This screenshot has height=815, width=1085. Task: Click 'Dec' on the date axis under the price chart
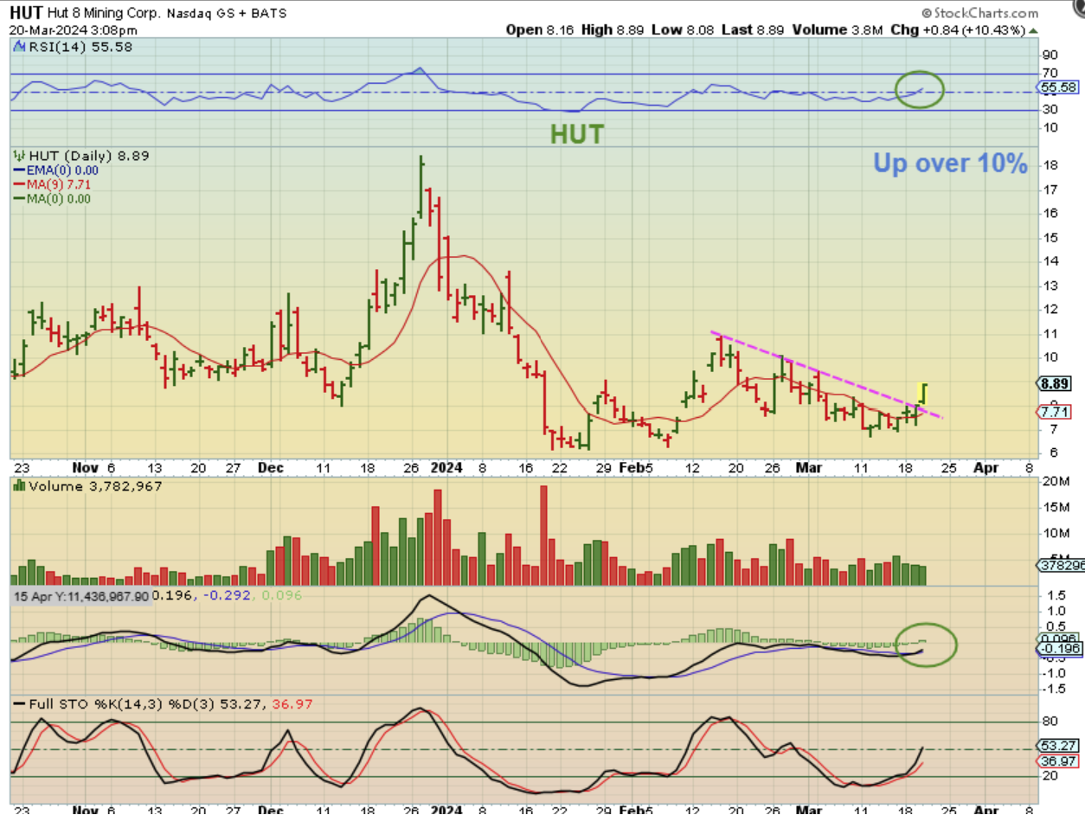(x=270, y=467)
